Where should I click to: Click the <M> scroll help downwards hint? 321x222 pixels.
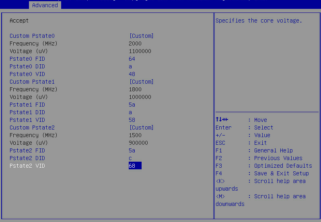click(261, 200)
